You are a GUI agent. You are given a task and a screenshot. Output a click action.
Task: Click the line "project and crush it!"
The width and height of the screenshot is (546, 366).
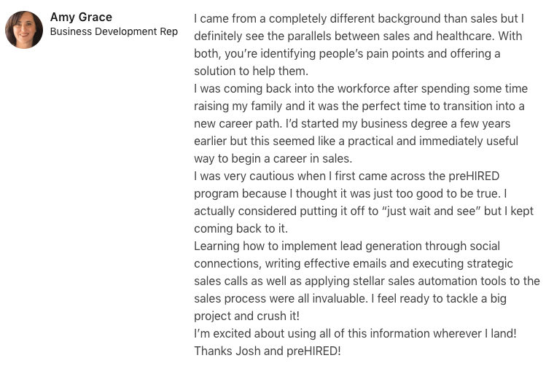(x=246, y=316)
